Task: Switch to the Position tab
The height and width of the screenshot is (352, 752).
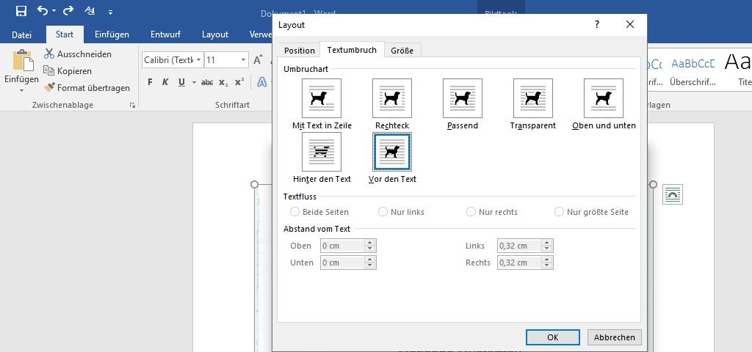Action: tap(300, 51)
